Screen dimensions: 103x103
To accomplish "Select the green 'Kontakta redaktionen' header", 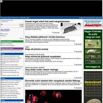I will [12, 41].
